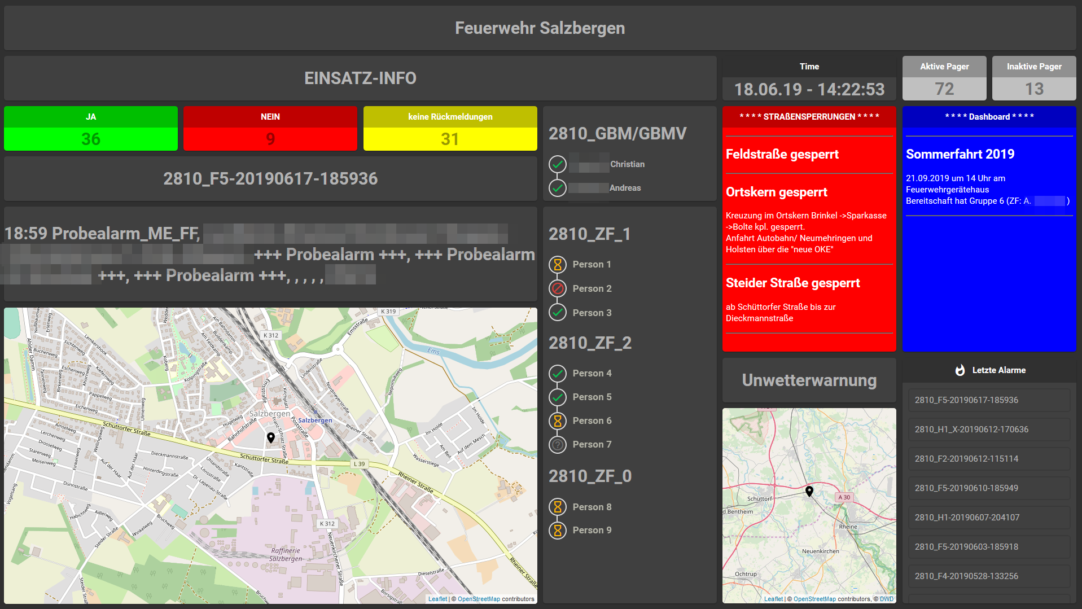Screen dimensions: 1082x609
Task: Select the Unwetterwarnung panel header
Action: click(x=809, y=380)
